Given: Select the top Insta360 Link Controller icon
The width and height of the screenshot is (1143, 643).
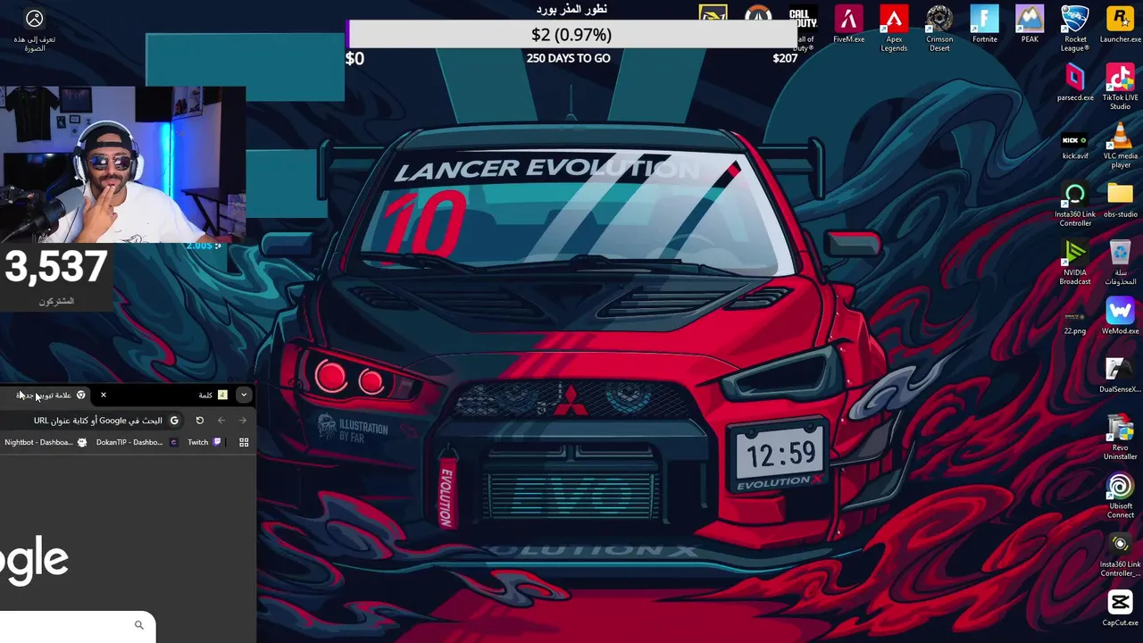Looking at the screenshot, I should 1075,204.
